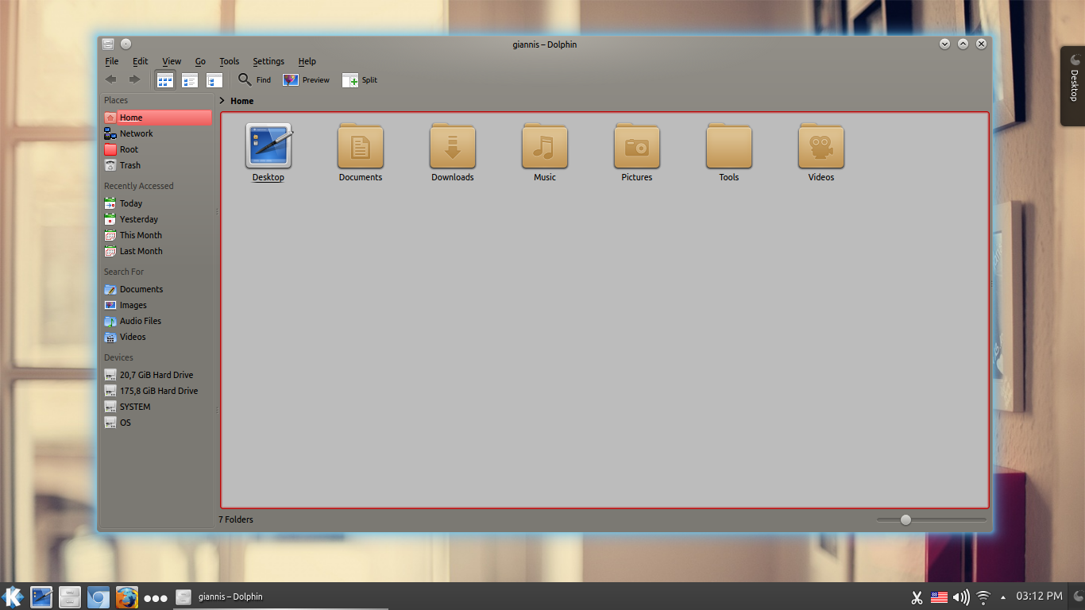Click the 03:12 PM clock
The height and width of the screenshot is (610, 1085).
[1039, 596]
